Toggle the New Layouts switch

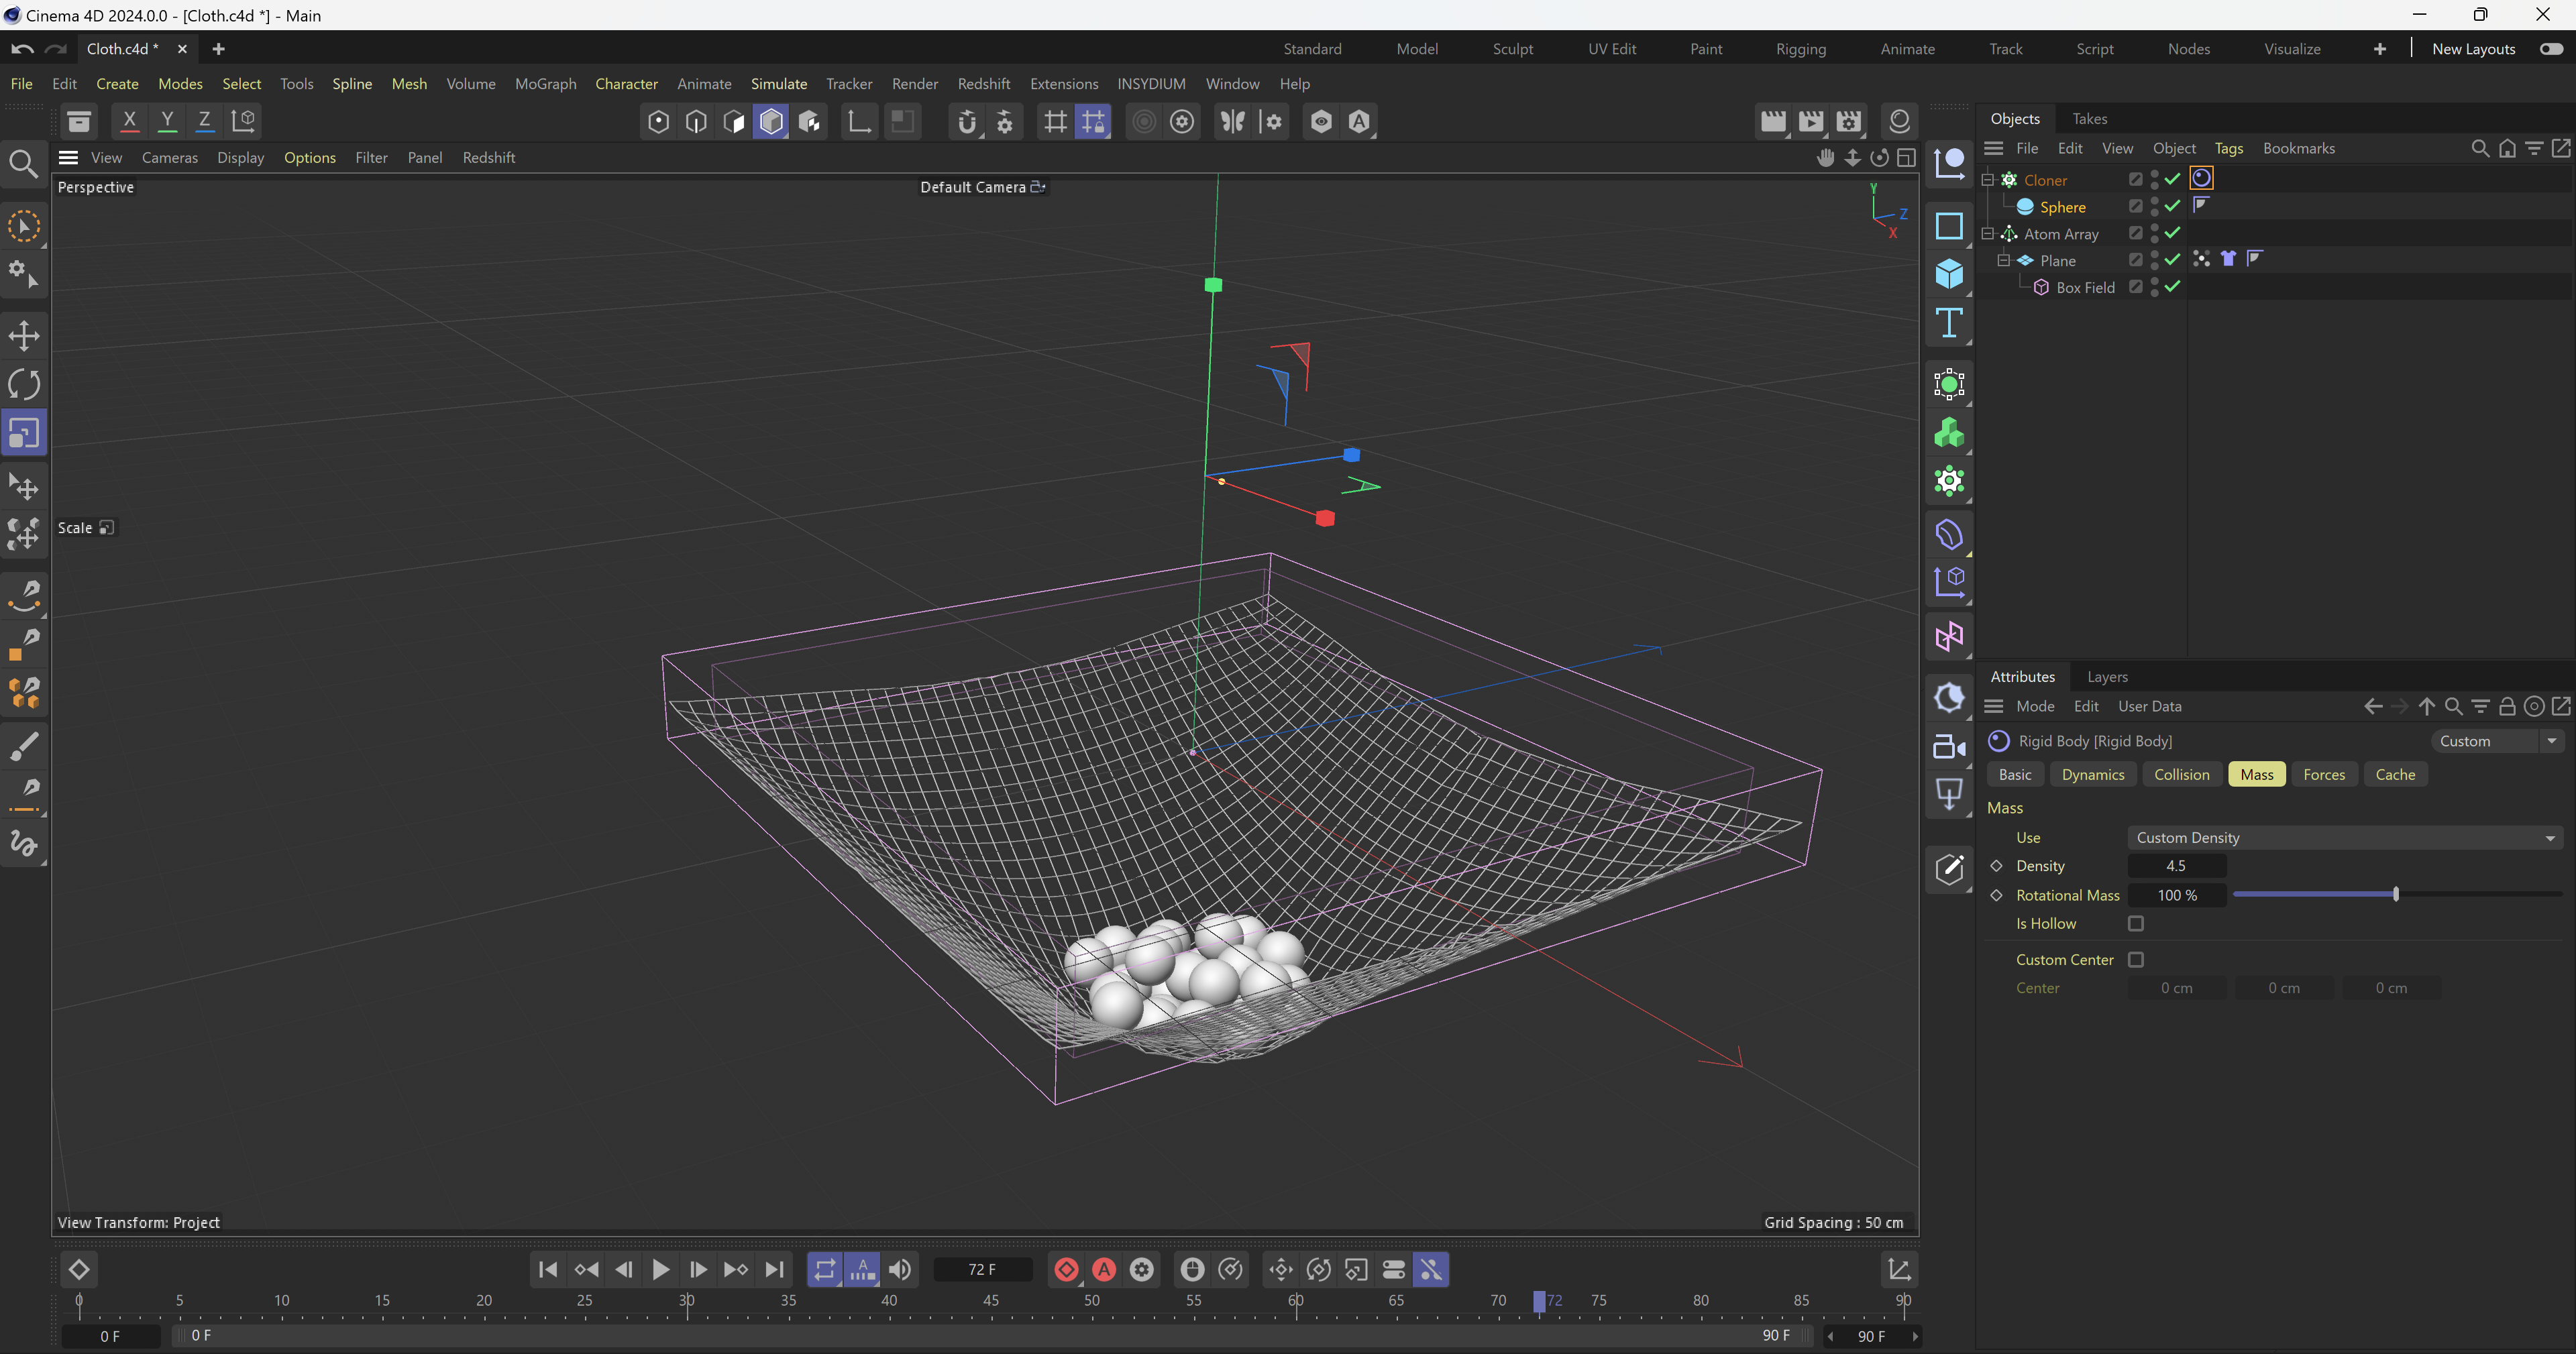[x=2551, y=49]
